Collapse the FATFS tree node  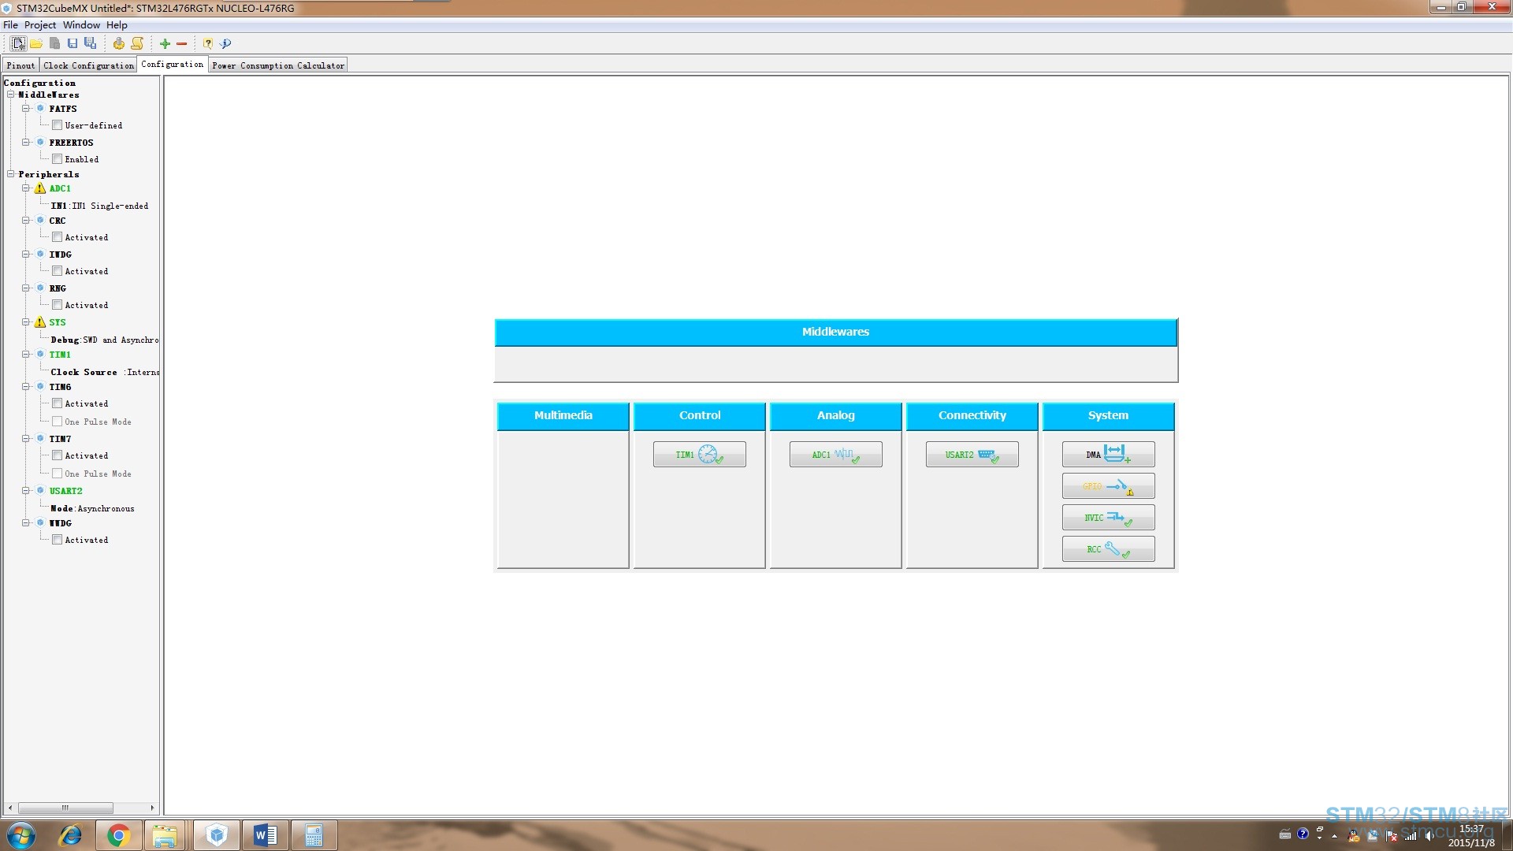tap(26, 109)
